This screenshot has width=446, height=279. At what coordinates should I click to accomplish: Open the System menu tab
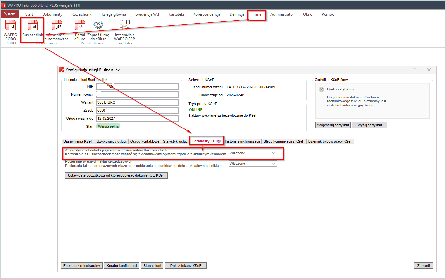pos(10,14)
